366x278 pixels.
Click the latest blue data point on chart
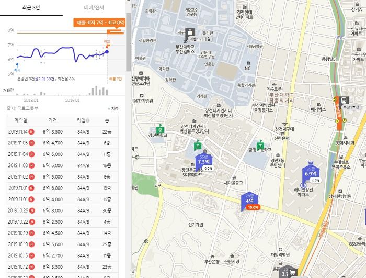(x=107, y=52)
